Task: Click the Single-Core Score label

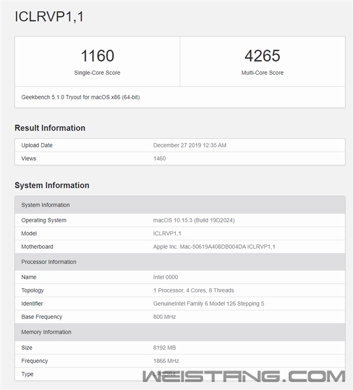Action: 97,72
